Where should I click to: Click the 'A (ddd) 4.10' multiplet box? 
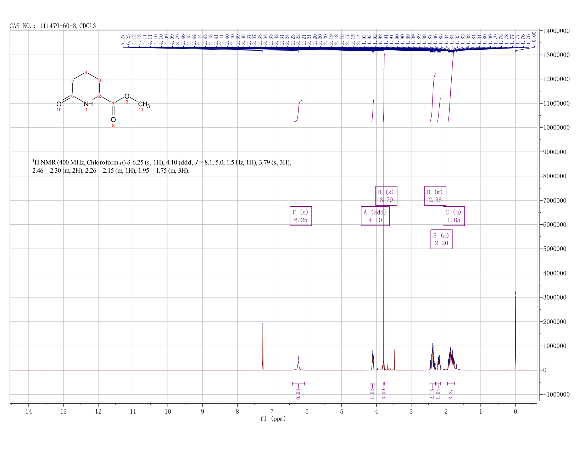point(375,216)
